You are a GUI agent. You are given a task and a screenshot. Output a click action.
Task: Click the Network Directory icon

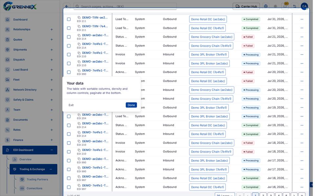pos(8,90)
